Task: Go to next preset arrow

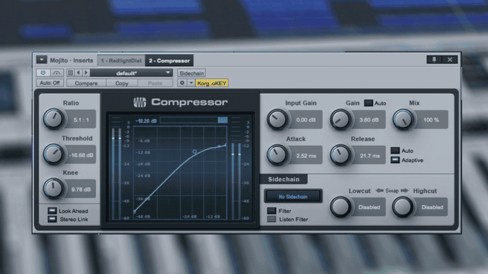Action: coord(86,73)
